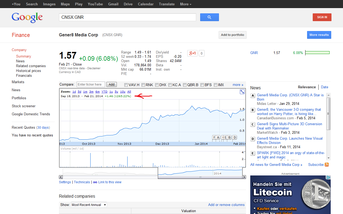Viewport: 343px width, 214px height.
Task: Click the compare Add button
Action: (112, 85)
